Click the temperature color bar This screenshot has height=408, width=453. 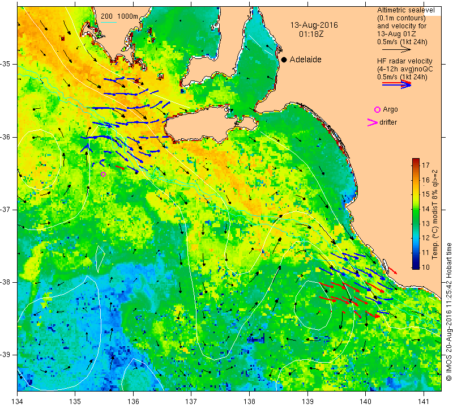[x=416, y=214]
